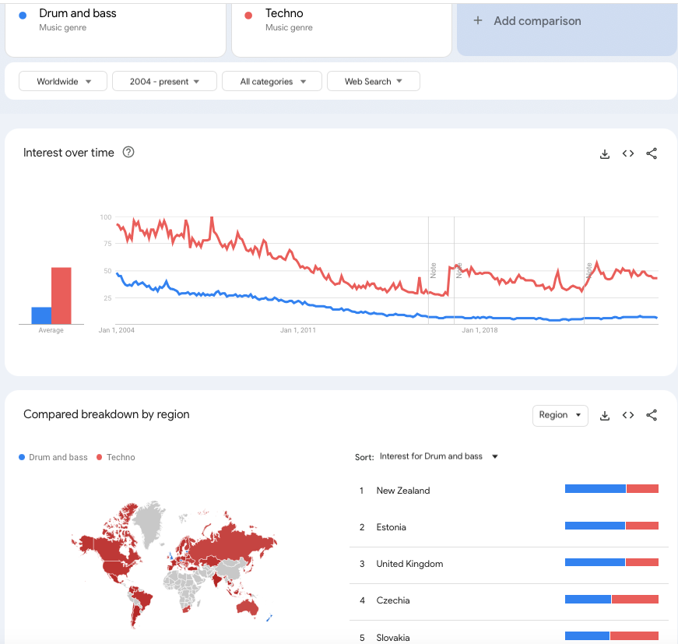
Task: Click help icon beside Interest over time
Action: tap(129, 153)
